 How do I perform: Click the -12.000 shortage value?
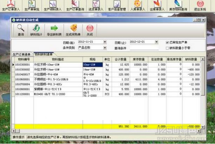194,84
